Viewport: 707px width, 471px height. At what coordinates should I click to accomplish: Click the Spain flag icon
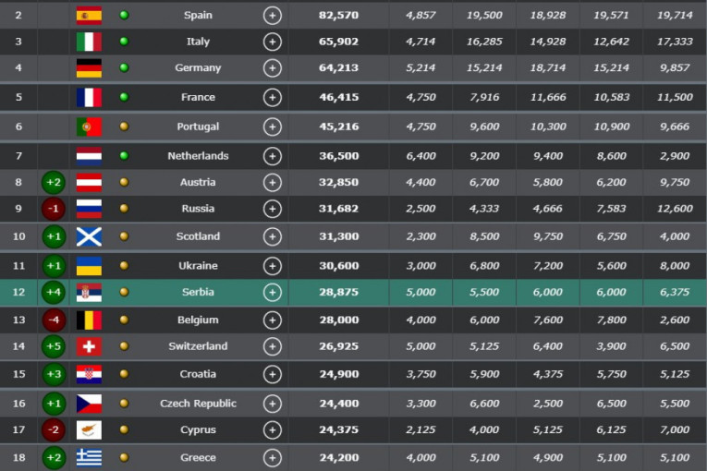tap(89, 15)
